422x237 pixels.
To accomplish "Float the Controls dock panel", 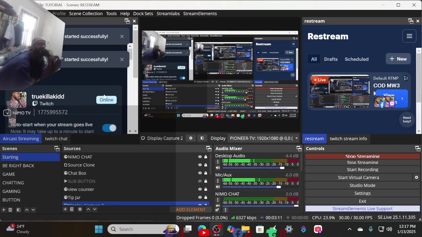I will (418, 148).
